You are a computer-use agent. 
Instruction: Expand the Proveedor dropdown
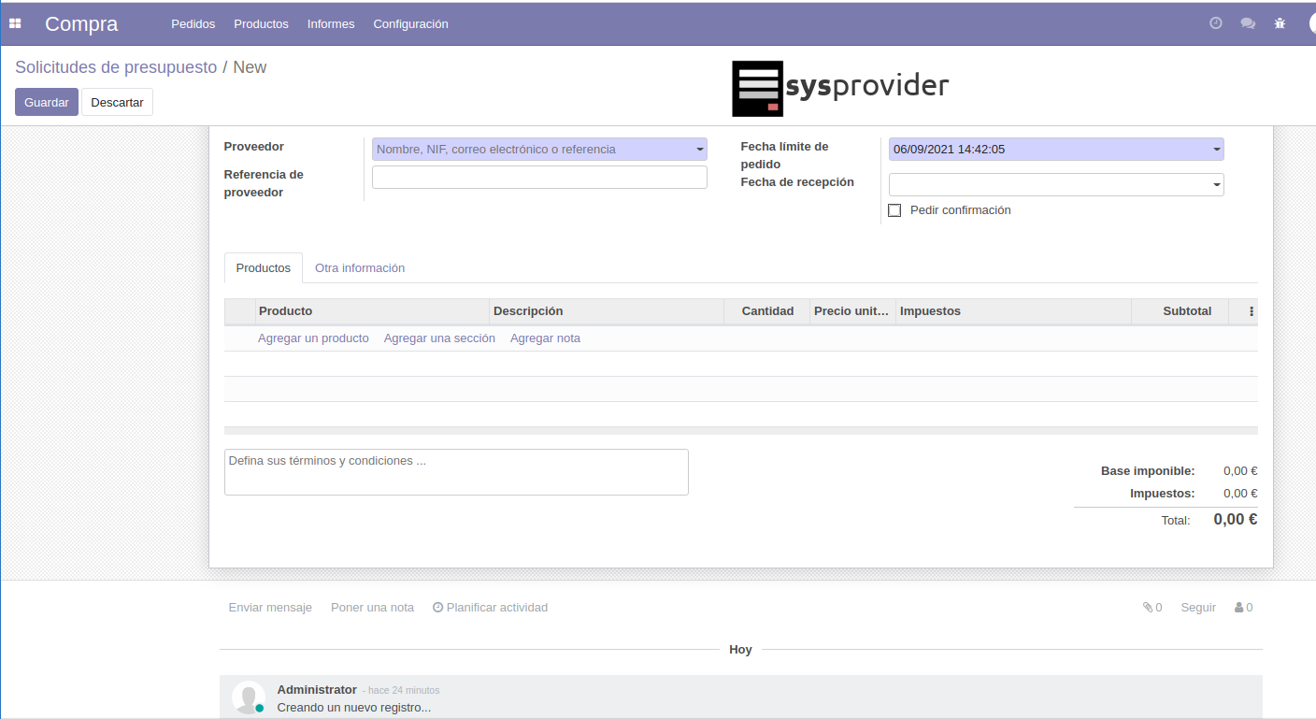(x=699, y=150)
